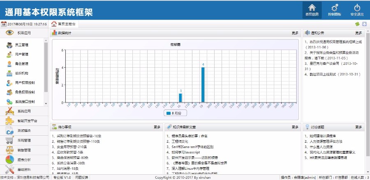
Task: Expand the 采购管理 accordion section
Action: (x=24, y=140)
